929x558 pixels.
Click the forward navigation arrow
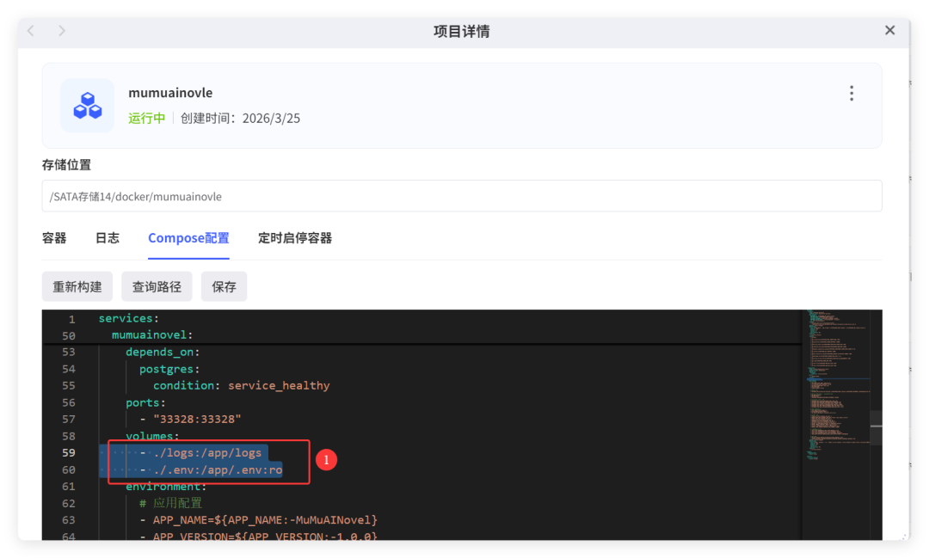(x=62, y=30)
